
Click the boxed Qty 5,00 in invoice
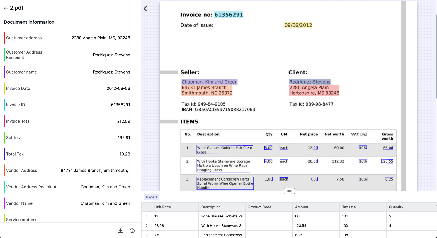coord(268,148)
